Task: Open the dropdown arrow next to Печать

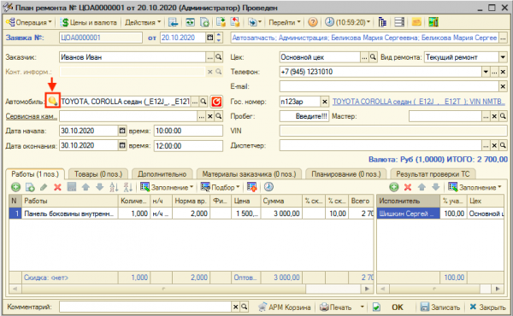Action: [x=363, y=307]
